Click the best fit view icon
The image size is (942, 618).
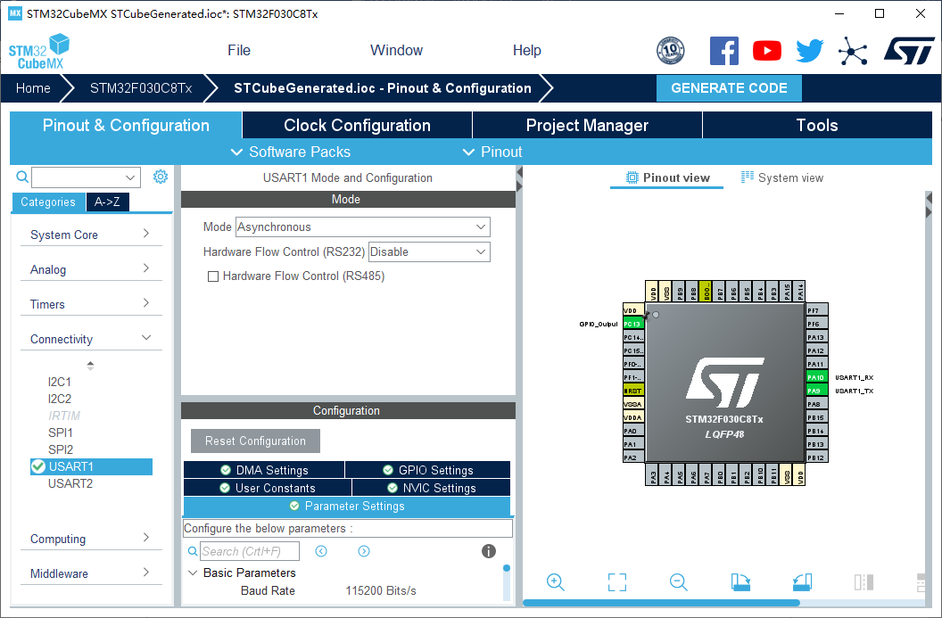(616, 582)
